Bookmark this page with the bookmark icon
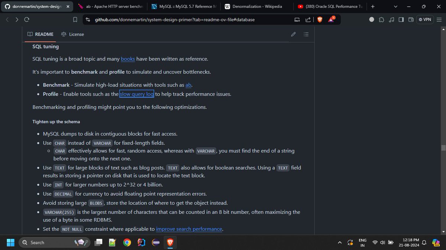 click(x=75, y=20)
